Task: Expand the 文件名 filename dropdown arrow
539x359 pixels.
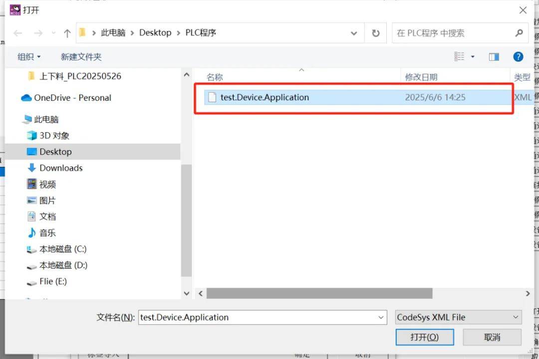Action: click(x=381, y=317)
